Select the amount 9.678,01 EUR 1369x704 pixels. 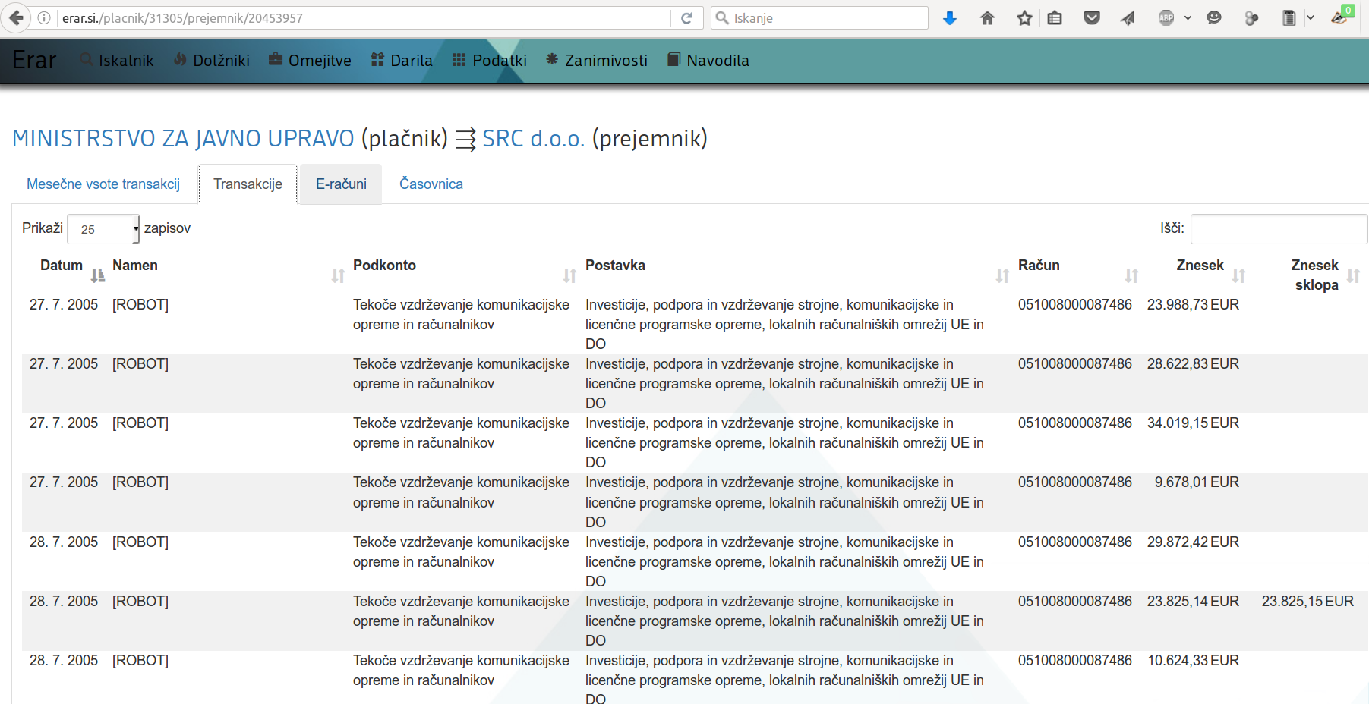coord(1197,482)
